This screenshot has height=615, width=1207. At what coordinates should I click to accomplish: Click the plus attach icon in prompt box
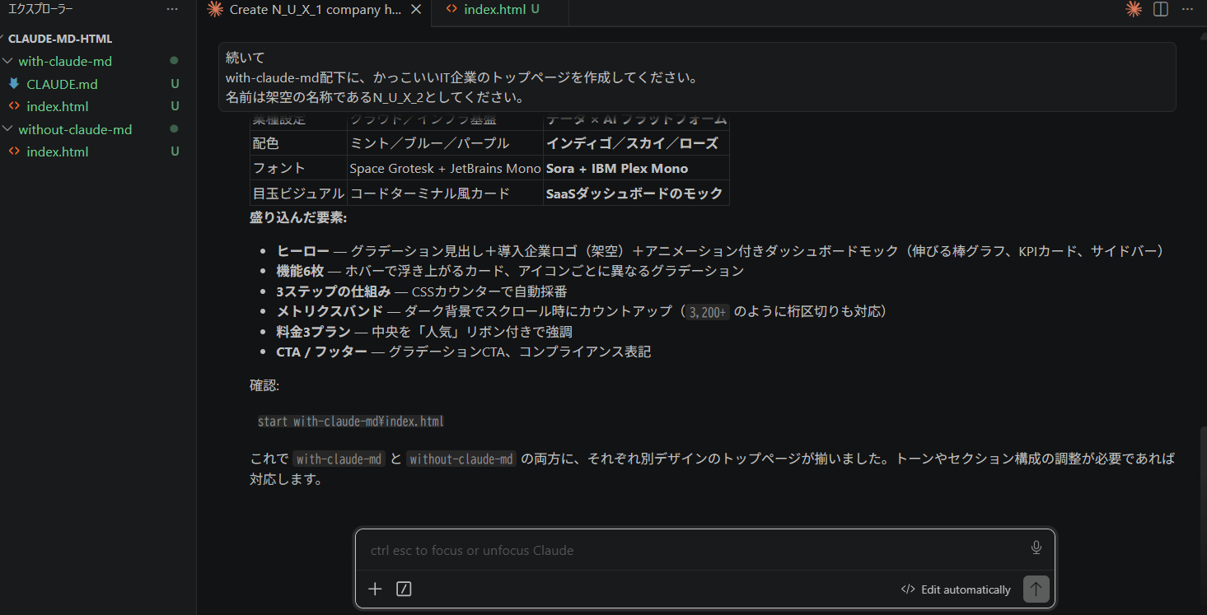pyautogui.click(x=375, y=589)
